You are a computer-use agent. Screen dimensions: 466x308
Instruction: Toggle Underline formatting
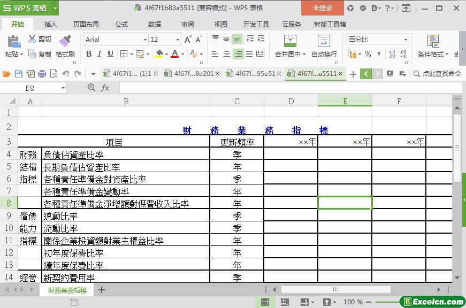110,54
